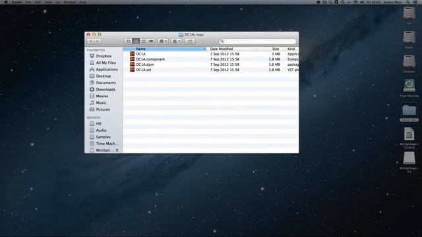Select the DC1A application file icon
This screenshot has width=422, height=237.
132,54
